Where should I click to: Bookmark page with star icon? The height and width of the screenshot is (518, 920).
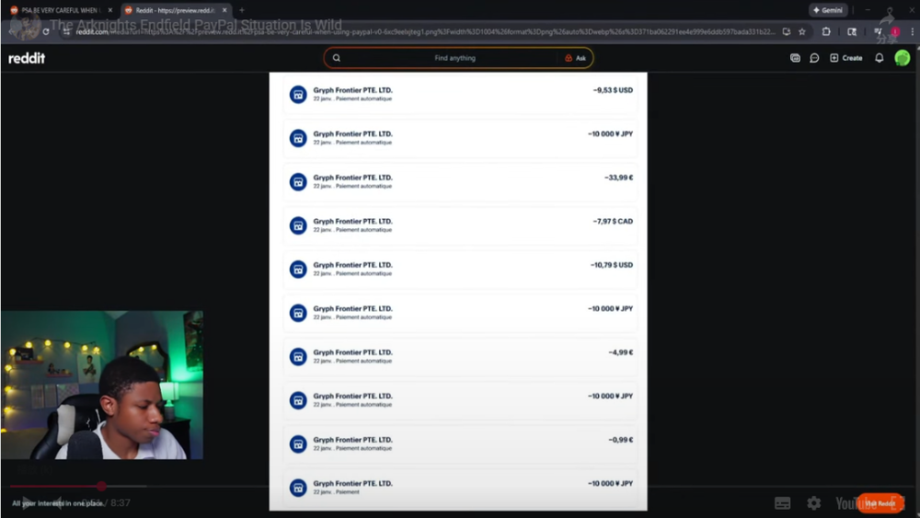pos(802,31)
